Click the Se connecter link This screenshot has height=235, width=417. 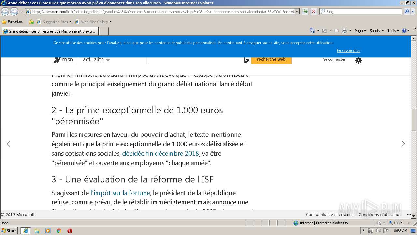click(x=334, y=59)
